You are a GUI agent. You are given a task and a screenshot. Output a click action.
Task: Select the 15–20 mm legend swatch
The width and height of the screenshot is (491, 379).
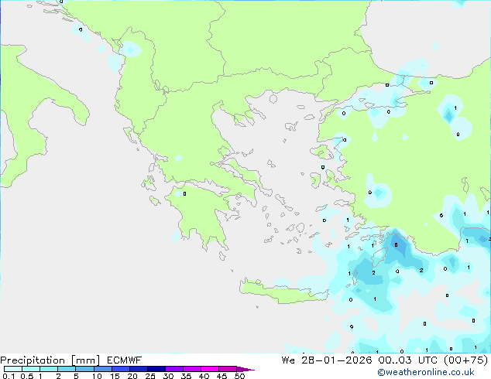pyautogui.click(x=120, y=369)
